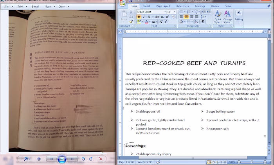
Task: Click the Copy icon in Clipboard group
Action: [131, 17]
